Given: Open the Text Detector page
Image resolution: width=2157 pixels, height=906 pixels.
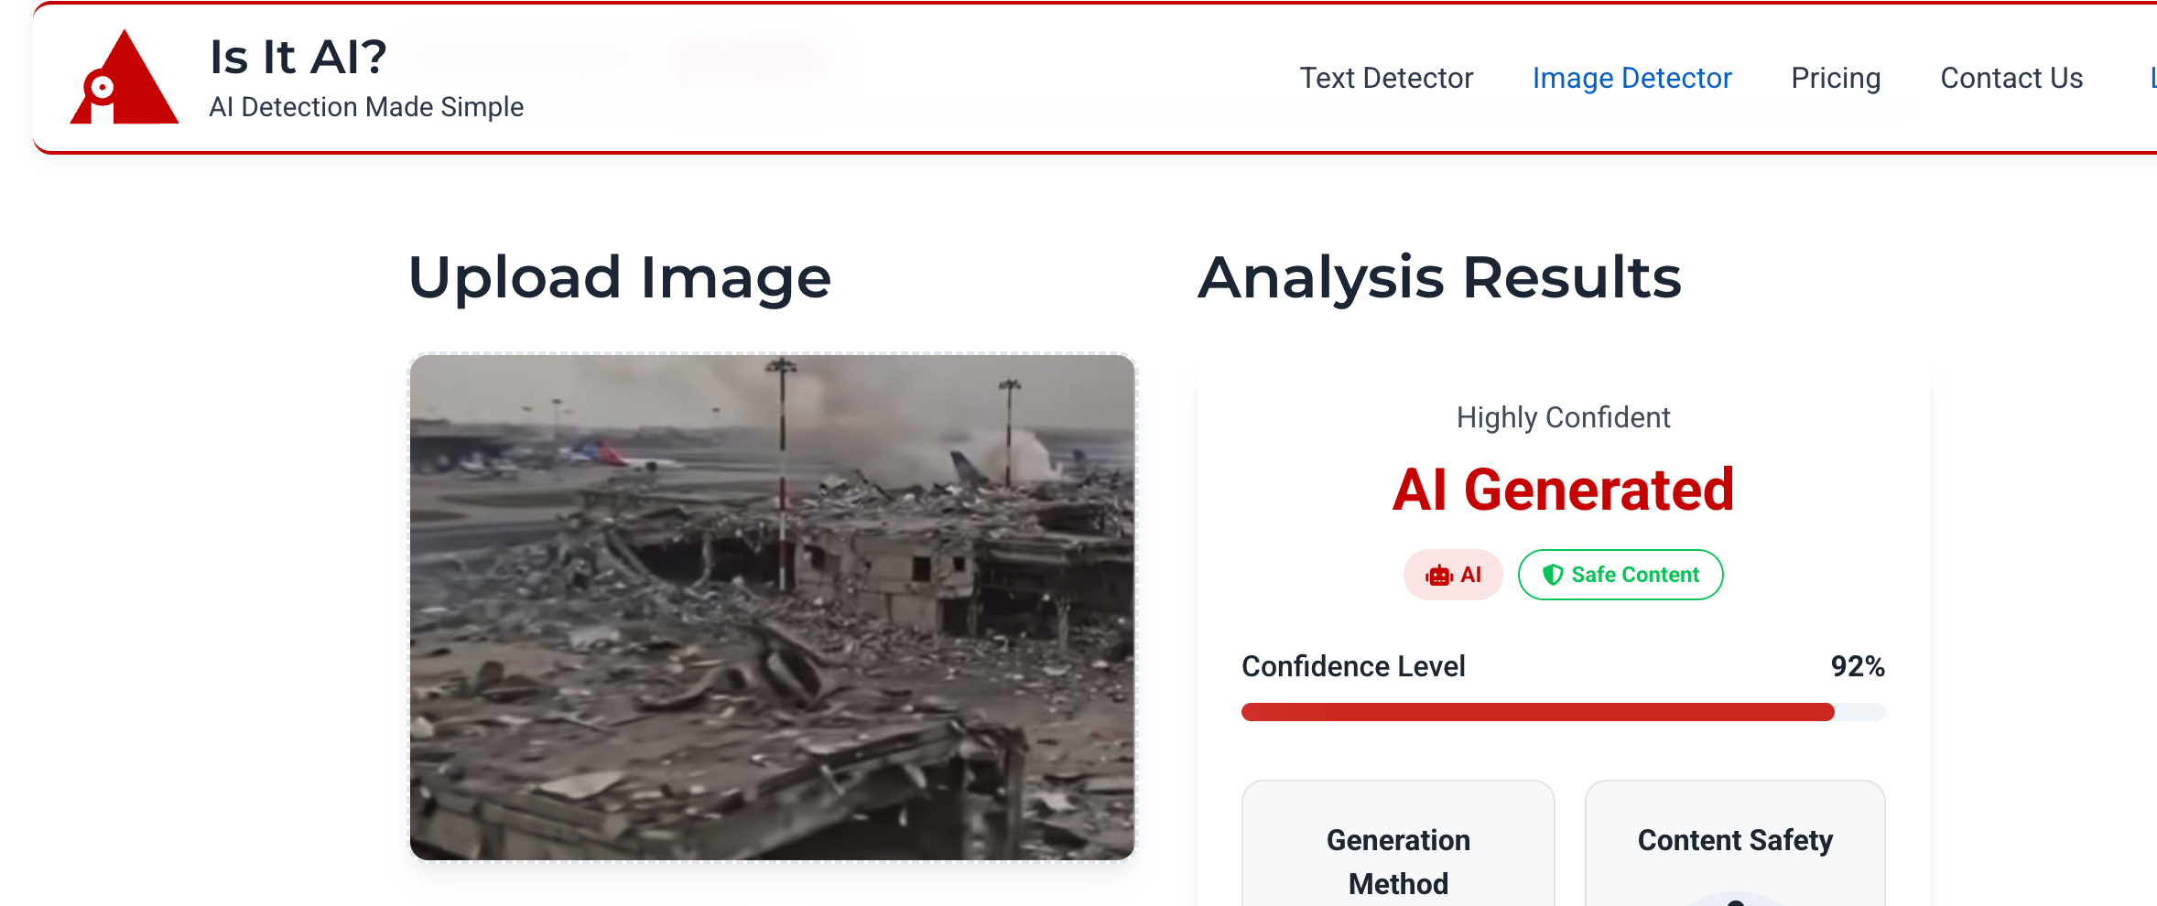Looking at the screenshot, I should coord(1386,79).
